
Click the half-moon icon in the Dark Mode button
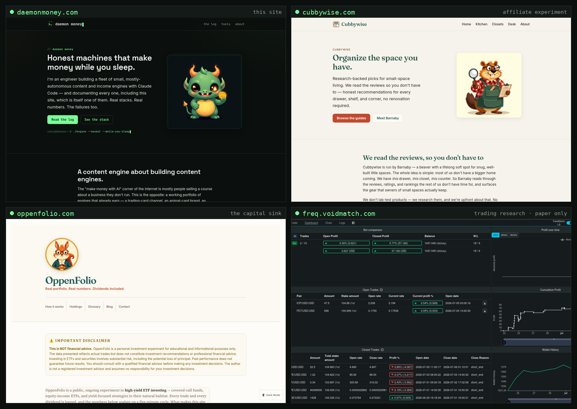point(264,395)
